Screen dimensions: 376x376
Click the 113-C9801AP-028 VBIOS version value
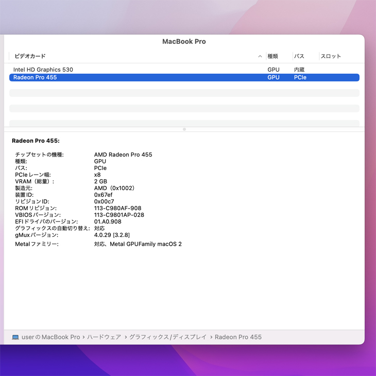(119, 215)
